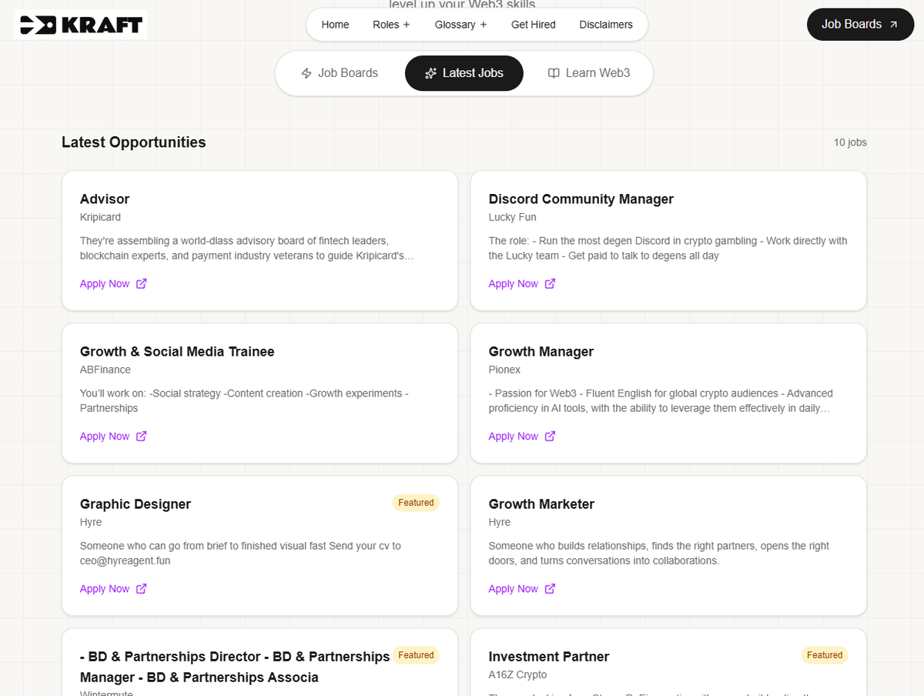Image resolution: width=924 pixels, height=696 pixels.
Task: Click the Investment Partner job title
Action: click(549, 656)
